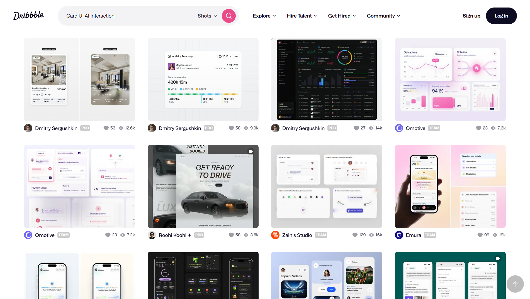This screenshot has width=530, height=299.
Task: Open the Activity Summary shot thumbnail
Action: (x=203, y=80)
